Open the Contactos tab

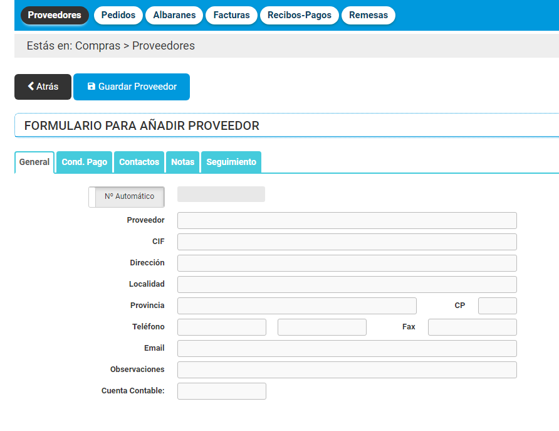(x=138, y=162)
